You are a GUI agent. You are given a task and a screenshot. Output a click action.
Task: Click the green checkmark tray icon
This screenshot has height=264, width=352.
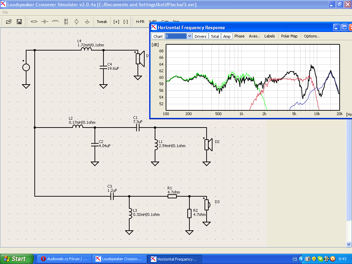click(x=320, y=259)
